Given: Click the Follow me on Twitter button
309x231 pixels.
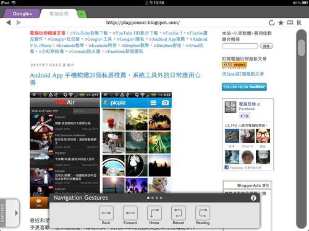Looking at the screenshot, I should pos(244,87).
